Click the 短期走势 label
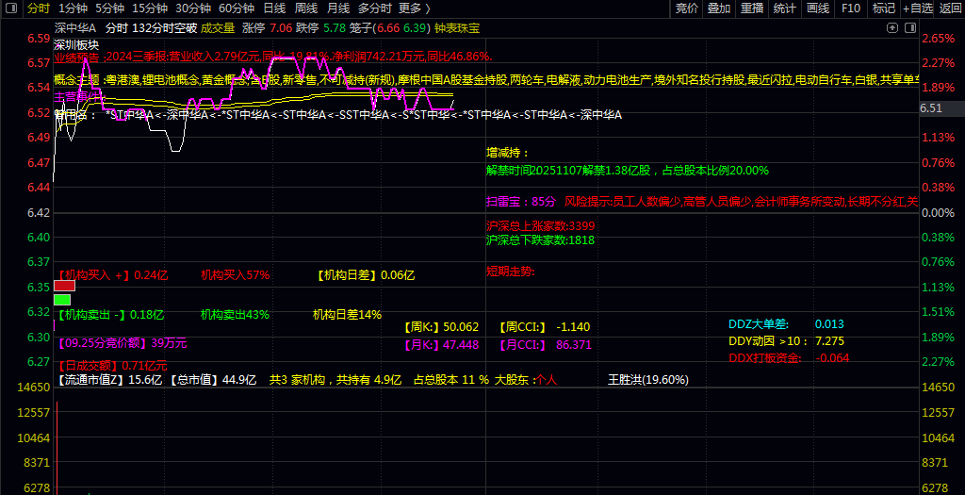The width and height of the screenshot is (965, 495). pos(510,272)
